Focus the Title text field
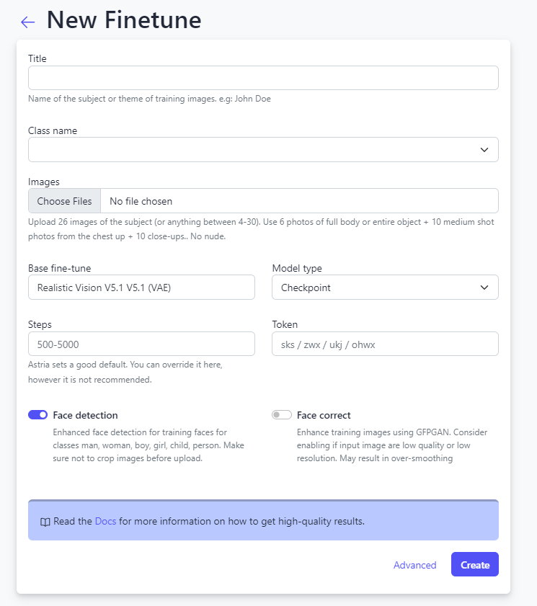Viewport: 537px width, 606px height. click(x=263, y=78)
